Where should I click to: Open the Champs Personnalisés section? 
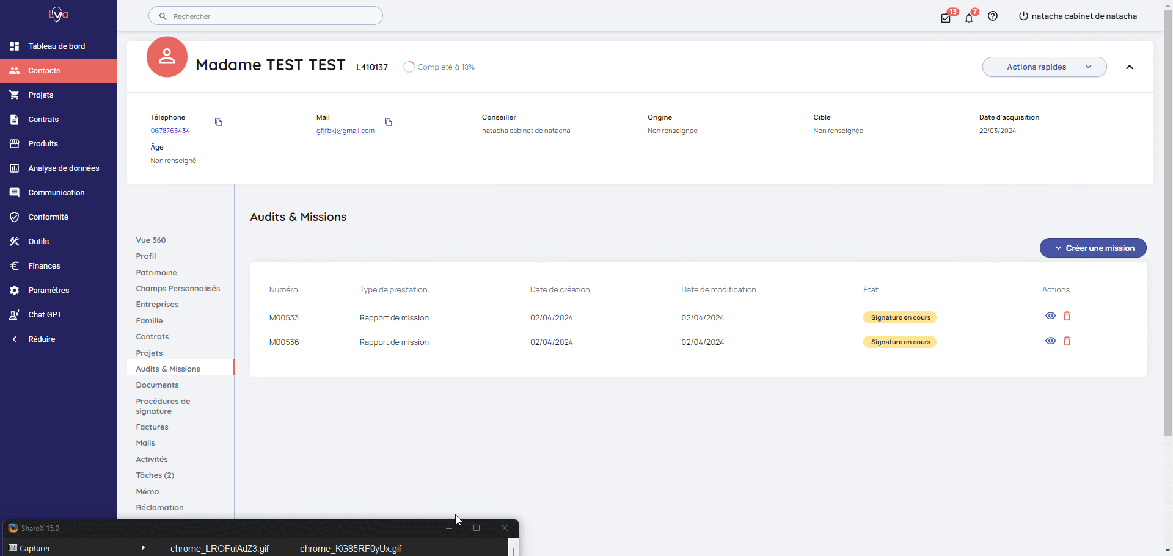coord(178,289)
